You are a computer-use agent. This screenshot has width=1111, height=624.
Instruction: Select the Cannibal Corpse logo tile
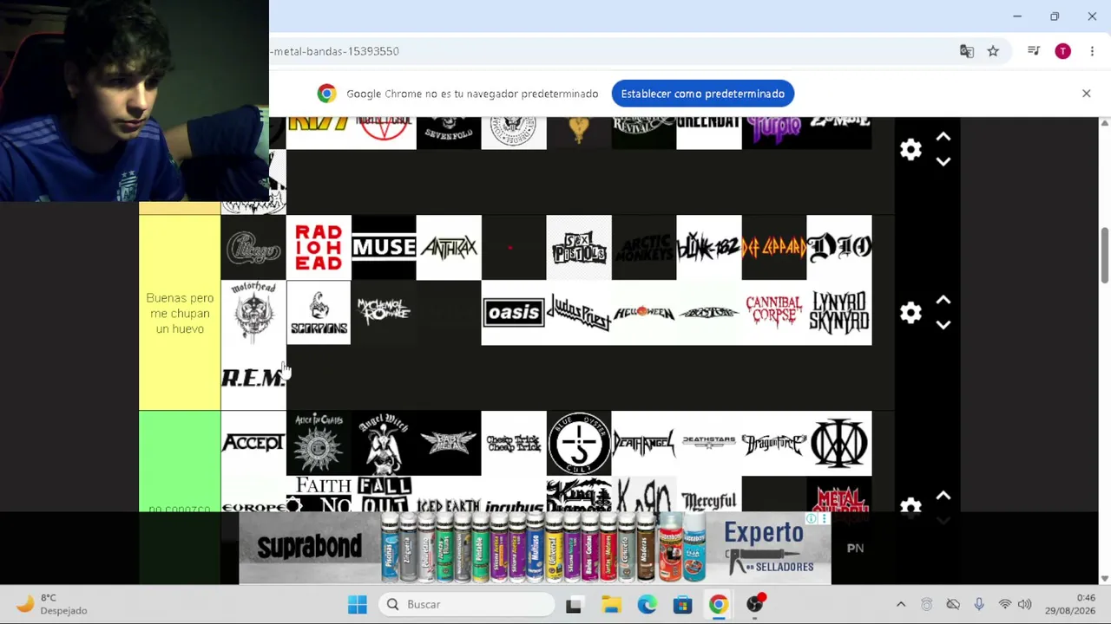click(774, 313)
